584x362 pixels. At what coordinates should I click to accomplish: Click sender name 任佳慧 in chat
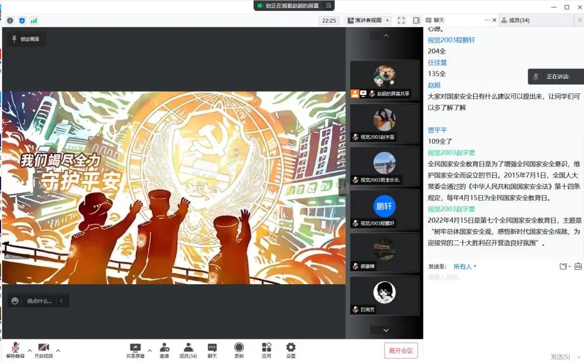tap(437, 63)
